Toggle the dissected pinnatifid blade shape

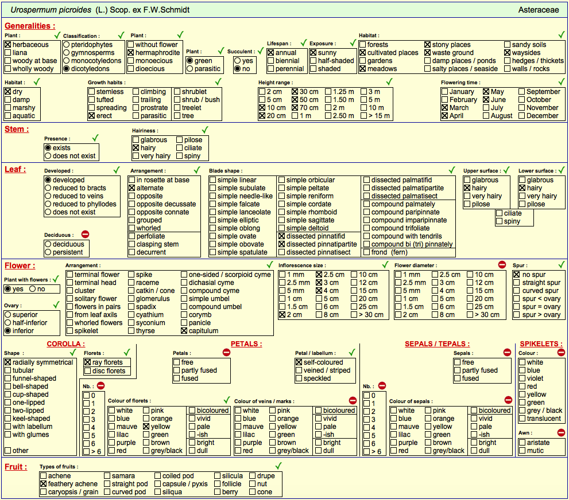tap(281, 236)
